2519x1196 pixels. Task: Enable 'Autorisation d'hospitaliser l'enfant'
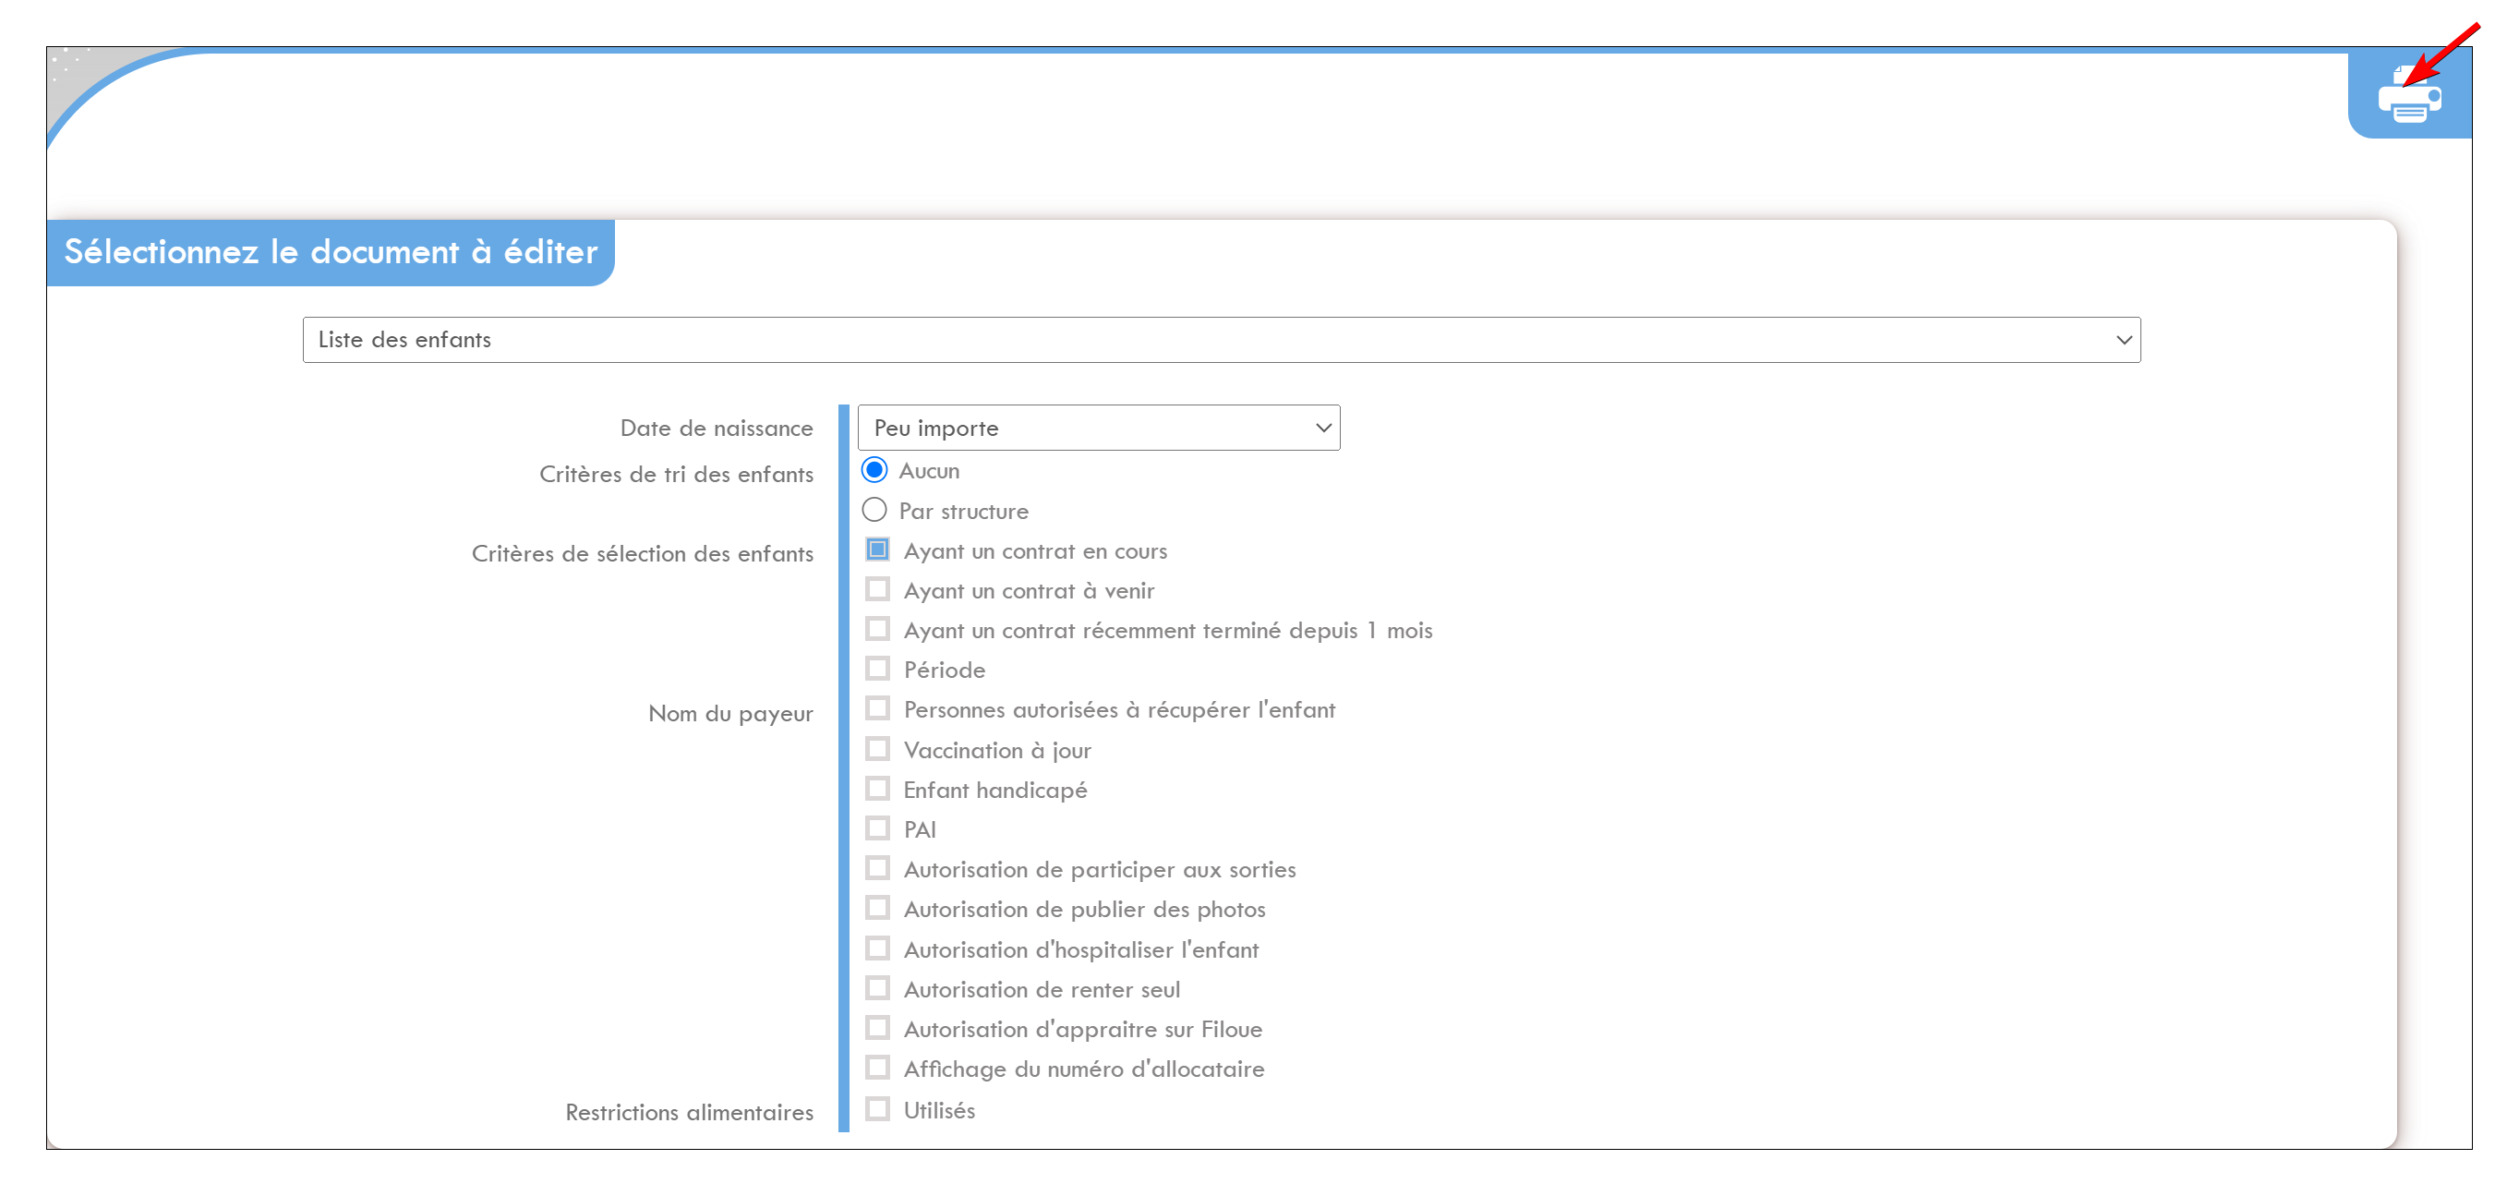[x=877, y=948]
